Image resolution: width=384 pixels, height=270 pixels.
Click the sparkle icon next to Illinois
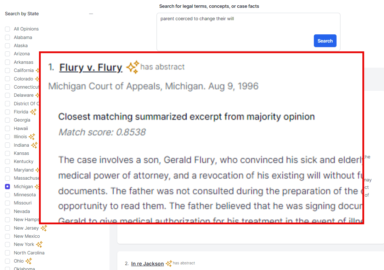(x=32, y=137)
